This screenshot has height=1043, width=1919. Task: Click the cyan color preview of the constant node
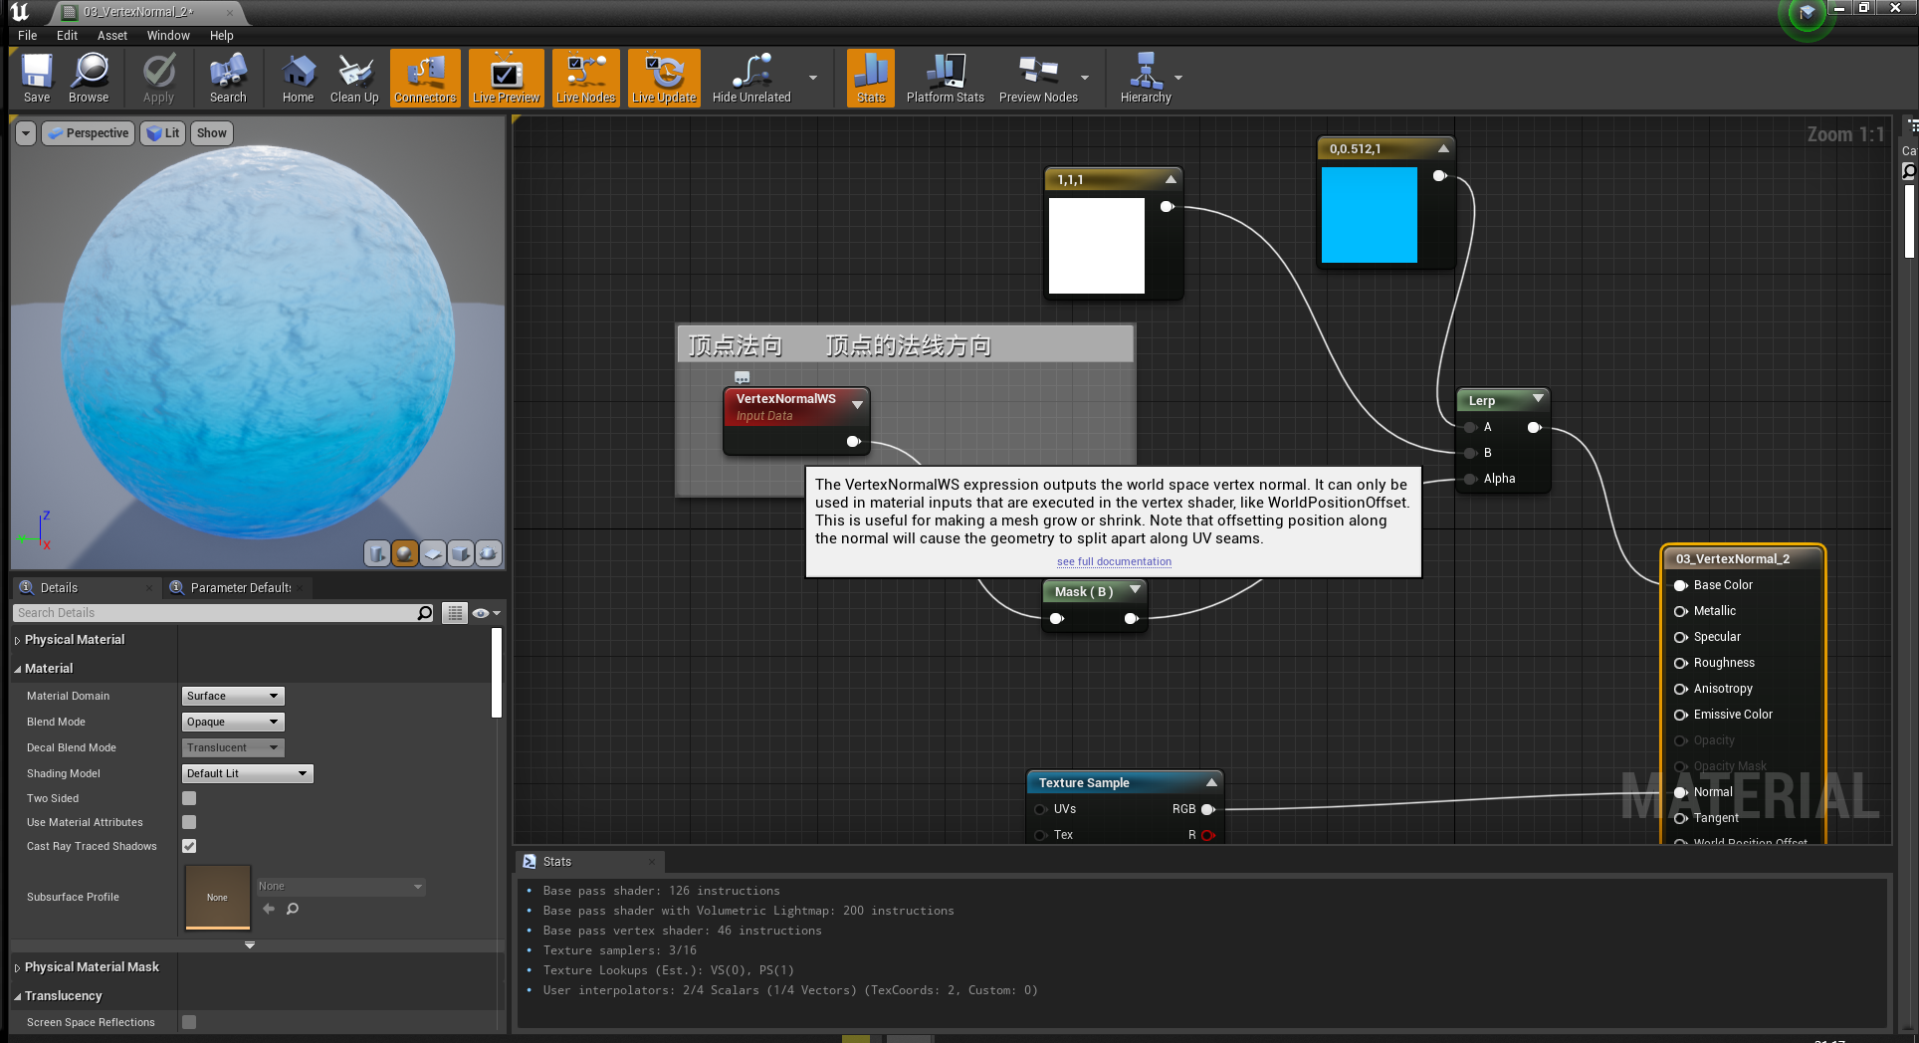click(1370, 215)
